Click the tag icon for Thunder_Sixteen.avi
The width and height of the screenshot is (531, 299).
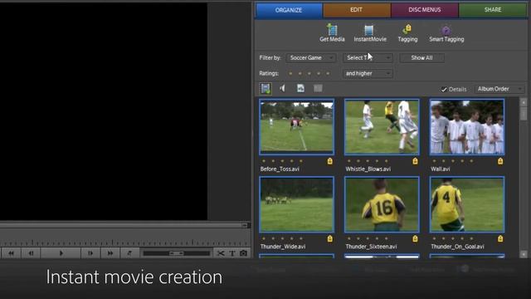tap(415, 239)
